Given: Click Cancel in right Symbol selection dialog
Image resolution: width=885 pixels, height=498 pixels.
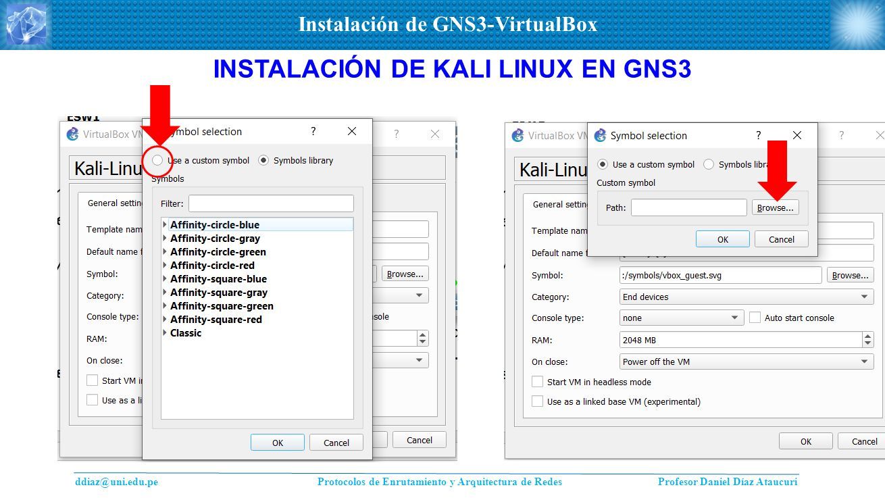Looking at the screenshot, I should (782, 239).
